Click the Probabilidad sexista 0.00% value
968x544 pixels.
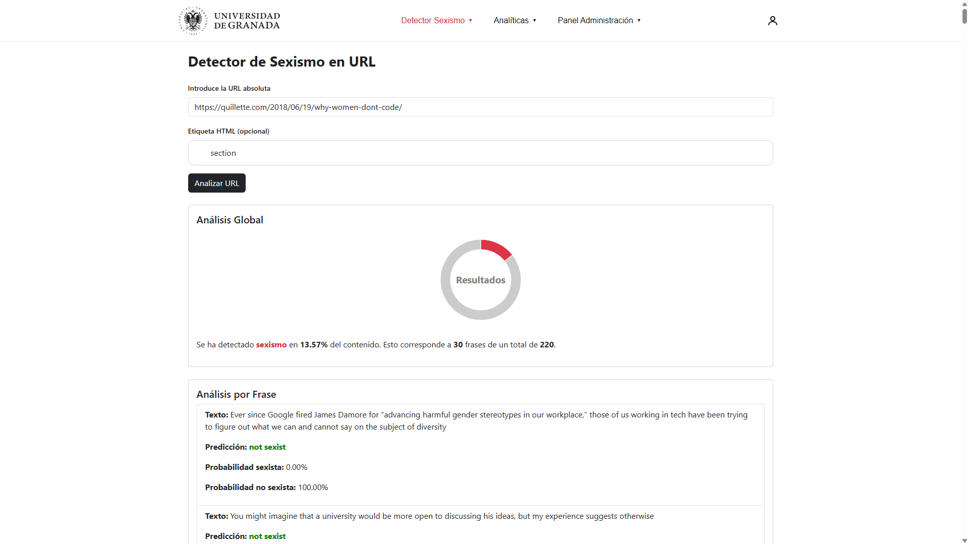tap(297, 467)
